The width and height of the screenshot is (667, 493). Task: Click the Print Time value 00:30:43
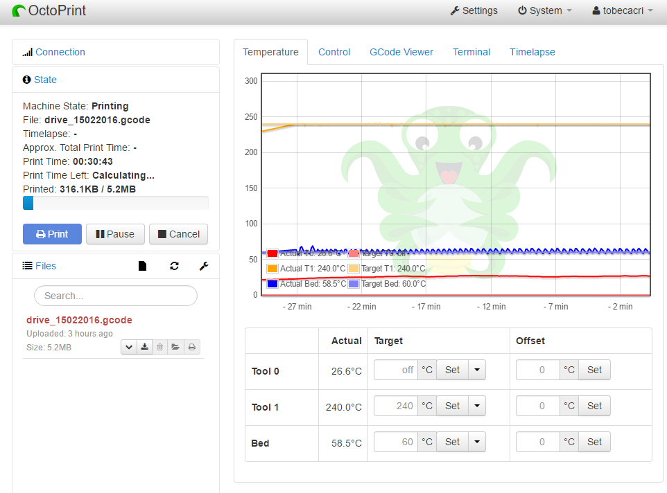(93, 162)
